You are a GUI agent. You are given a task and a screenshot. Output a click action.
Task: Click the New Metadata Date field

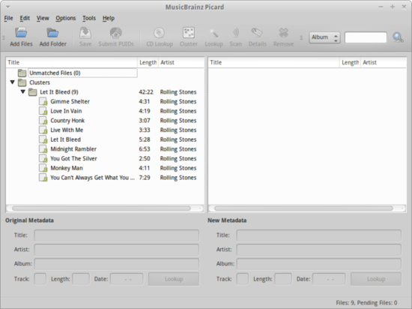coord(329,279)
